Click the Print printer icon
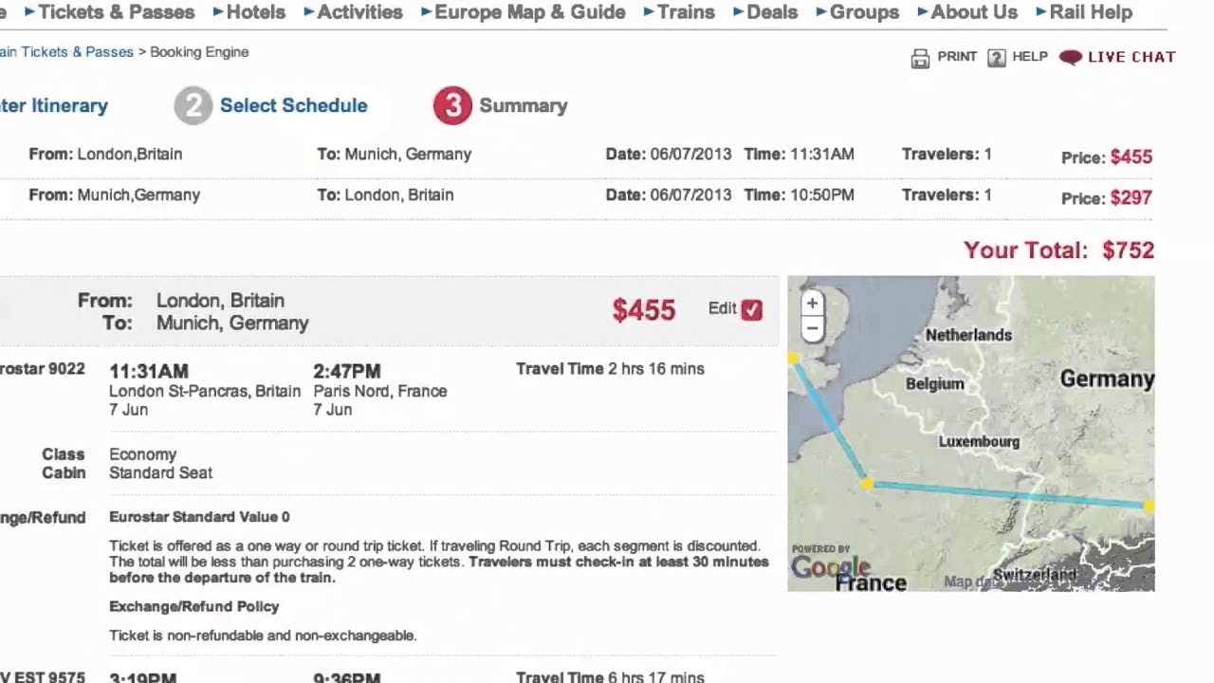Viewport: 1214px width, 683px height. pos(920,58)
